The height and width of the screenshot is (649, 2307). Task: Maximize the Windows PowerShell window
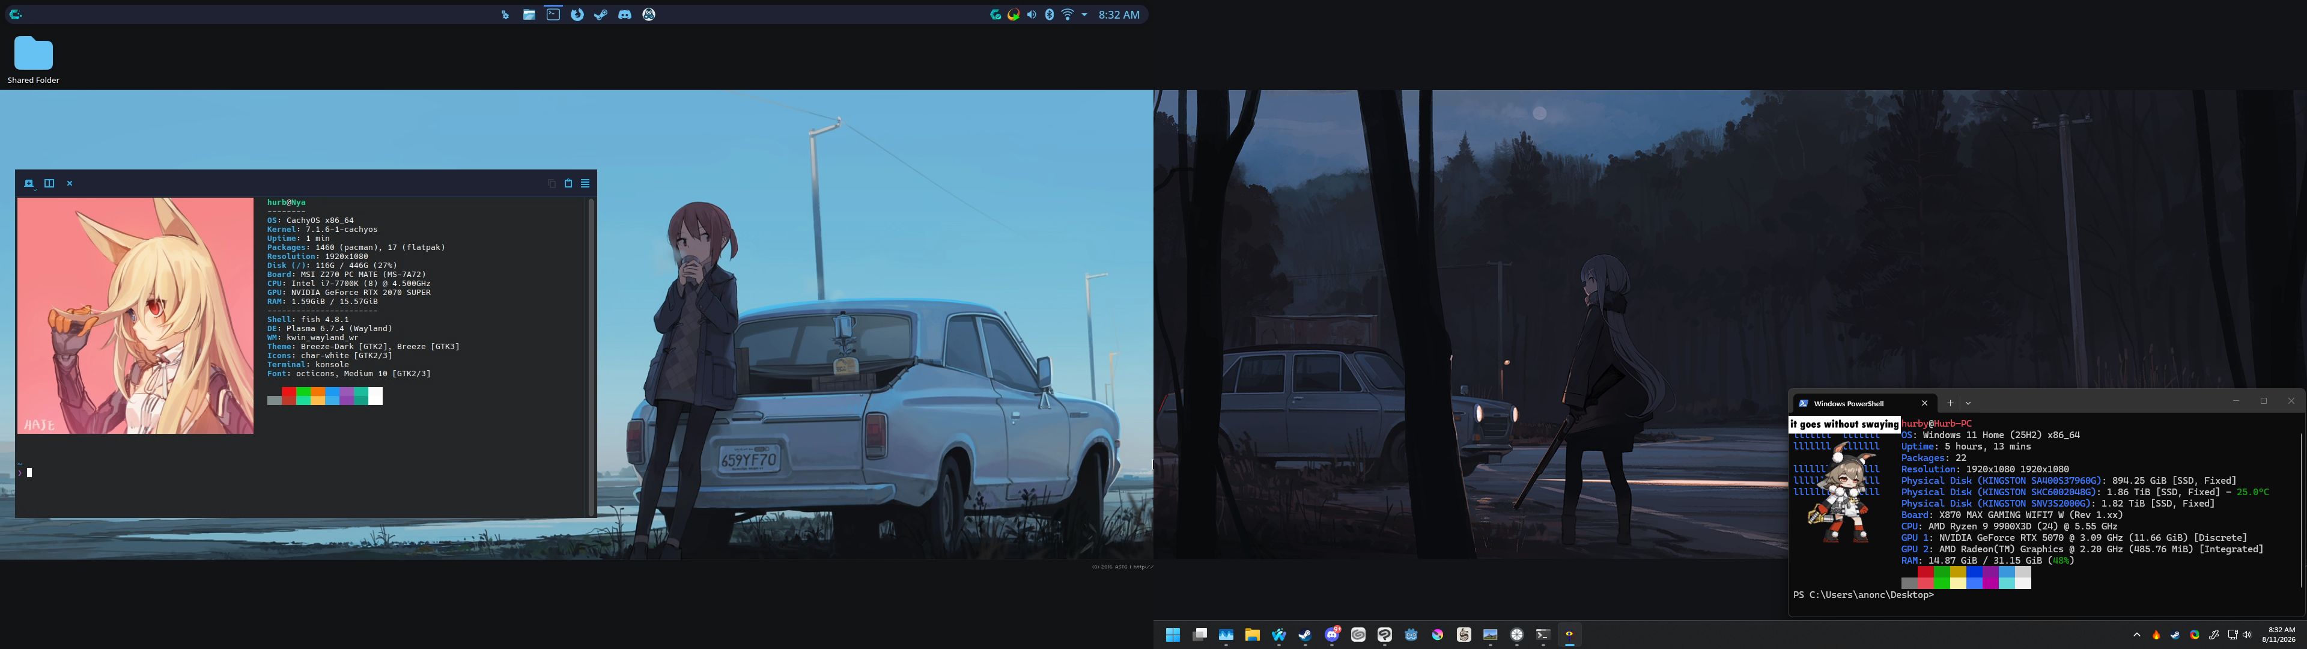2264,401
